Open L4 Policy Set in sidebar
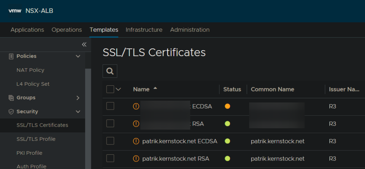365x169 pixels. pyautogui.click(x=33, y=84)
